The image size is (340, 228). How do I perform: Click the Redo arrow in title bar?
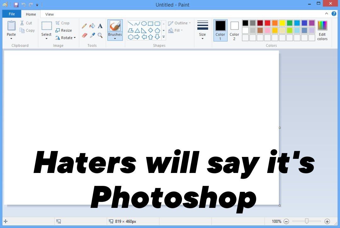(31, 5)
